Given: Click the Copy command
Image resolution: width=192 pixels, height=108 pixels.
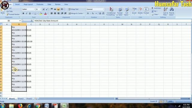Looking at the screenshot, I should [9, 11].
